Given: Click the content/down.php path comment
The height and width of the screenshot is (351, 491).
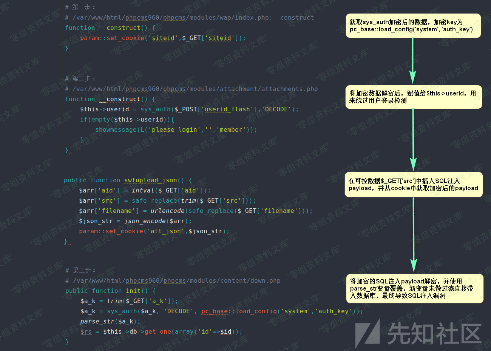Looking at the screenshot, I should click(x=173, y=281).
